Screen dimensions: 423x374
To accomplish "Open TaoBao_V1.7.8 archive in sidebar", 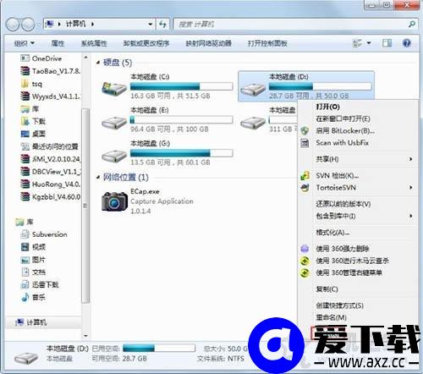I will pos(50,71).
